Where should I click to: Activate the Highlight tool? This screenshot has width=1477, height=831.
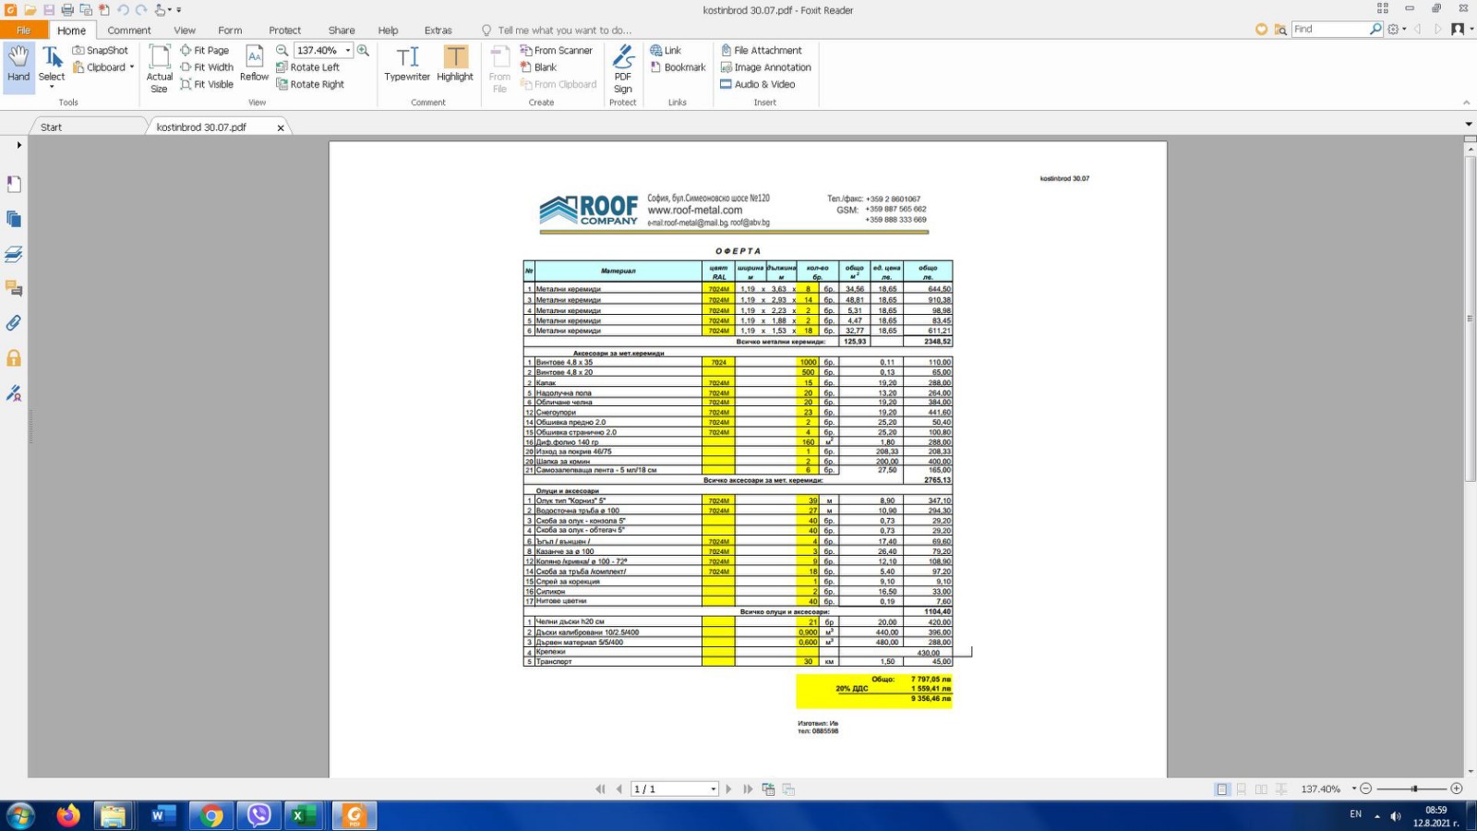(x=455, y=64)
